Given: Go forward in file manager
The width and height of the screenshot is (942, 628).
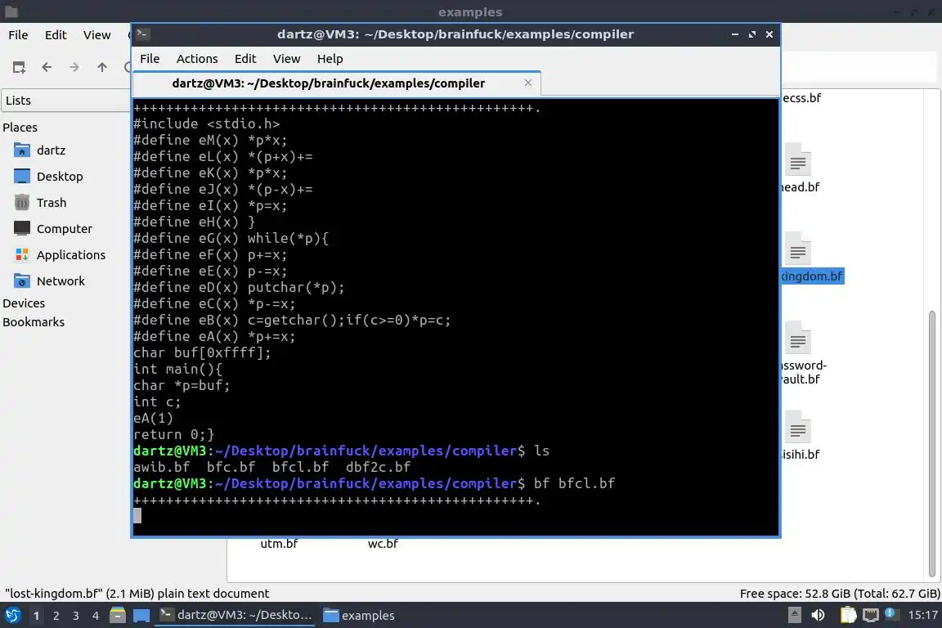Looking at the screenshot, I should click(74, 67).
